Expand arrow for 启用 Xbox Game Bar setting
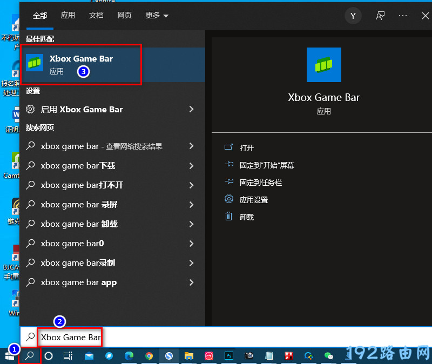This screenshot has height=364, width=432. click(191, 109)
